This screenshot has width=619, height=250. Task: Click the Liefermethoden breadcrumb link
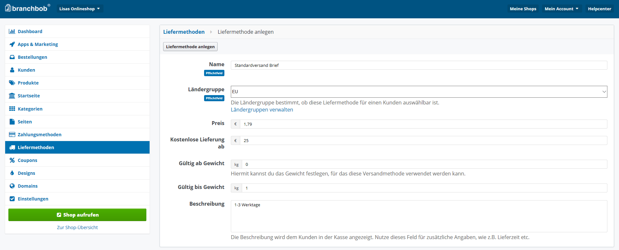coord(184,32)
